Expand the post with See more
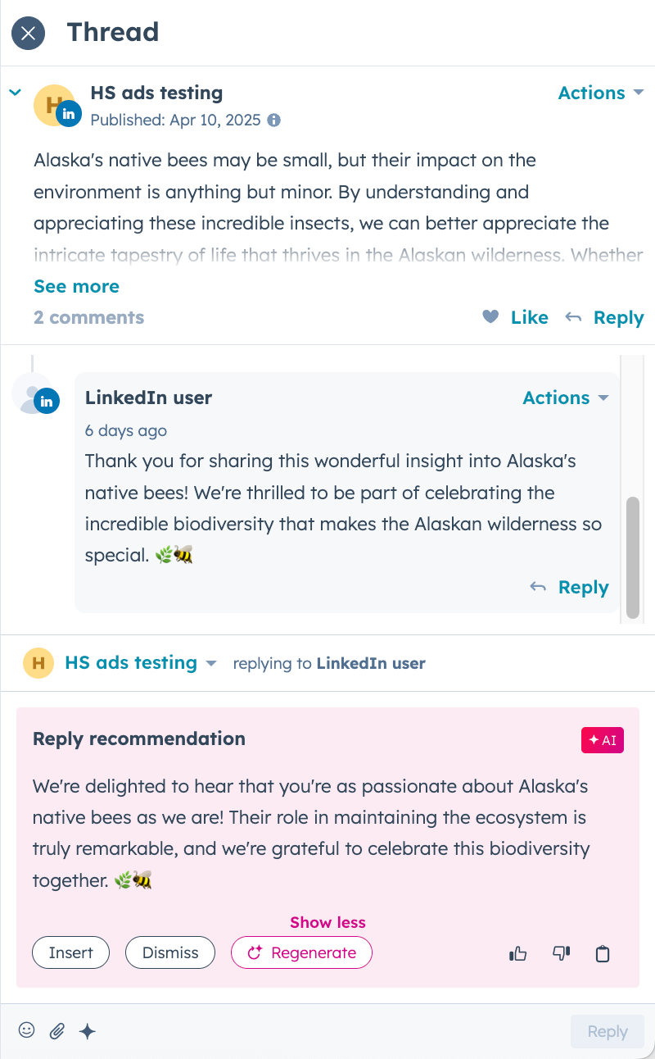 [x=76, y=287]
